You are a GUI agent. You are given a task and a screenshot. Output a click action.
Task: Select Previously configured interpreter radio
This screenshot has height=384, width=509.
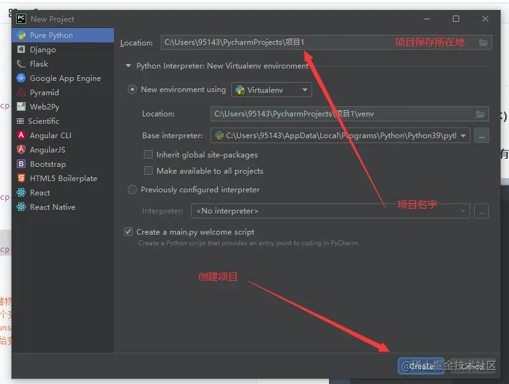(x=132, y=189)
